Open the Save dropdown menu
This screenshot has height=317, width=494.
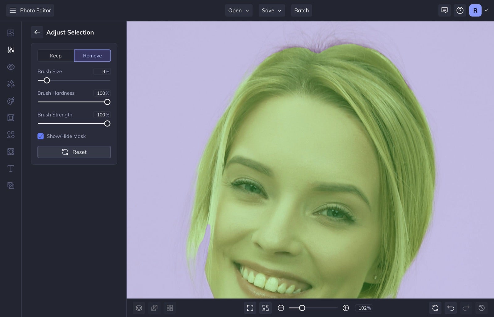[271, 10]
